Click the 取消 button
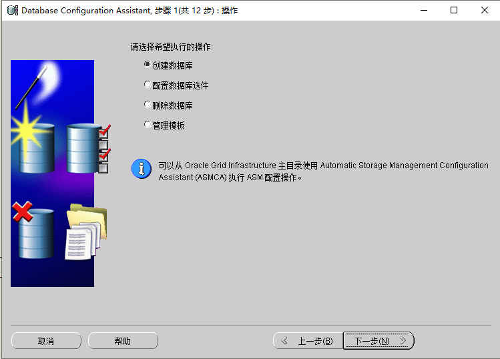The width and height of the screenshot is (500, 359). (x=46, y=341)
